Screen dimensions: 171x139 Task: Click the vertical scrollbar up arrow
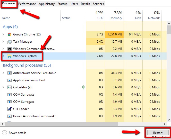tap(169, 23)
